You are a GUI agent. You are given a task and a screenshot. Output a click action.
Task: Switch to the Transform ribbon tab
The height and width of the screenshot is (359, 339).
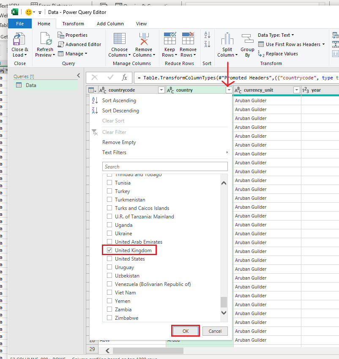click(73, 24)
